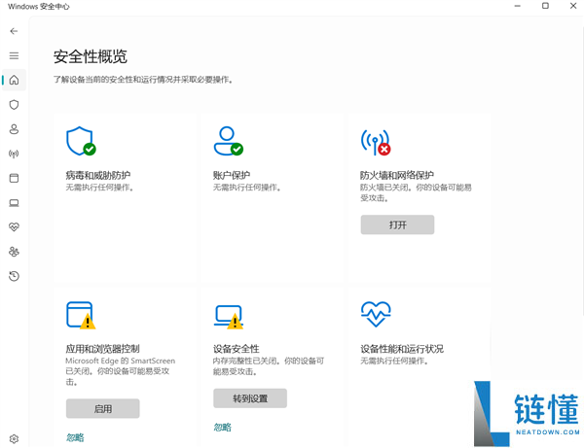Click 忽略 link under device security
This screenshot has width=584, height=448.
pos(222,428)
